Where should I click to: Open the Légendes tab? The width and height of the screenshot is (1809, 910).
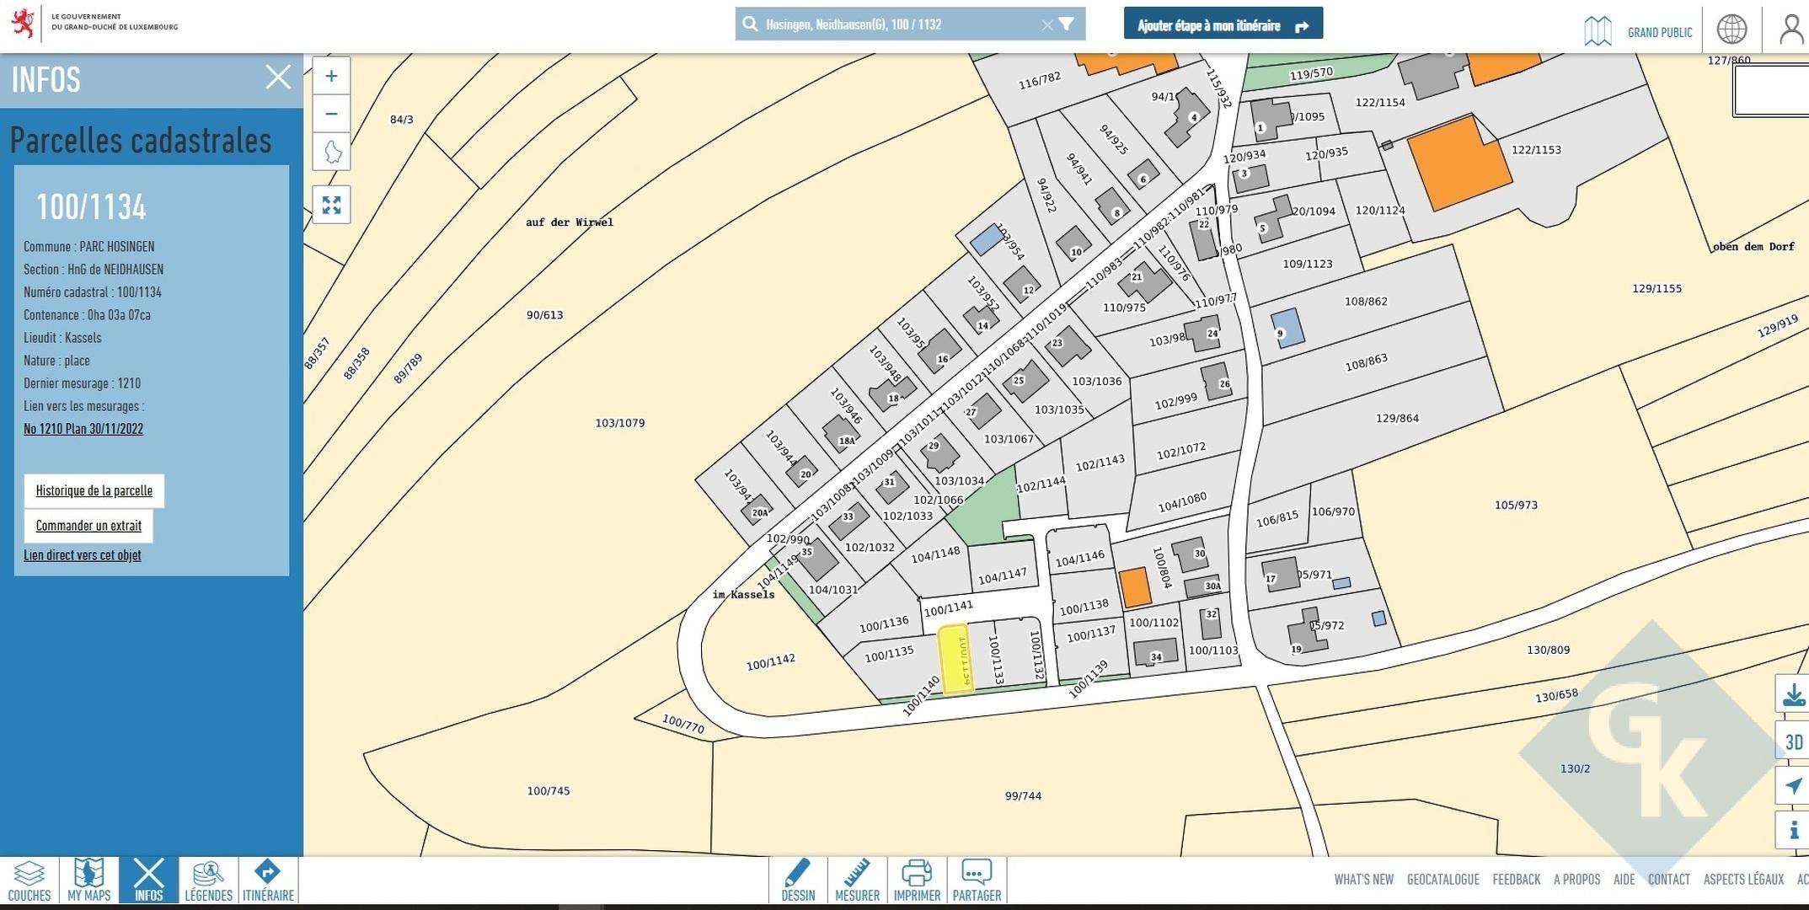pyautogui.click(x=208, y=881)
